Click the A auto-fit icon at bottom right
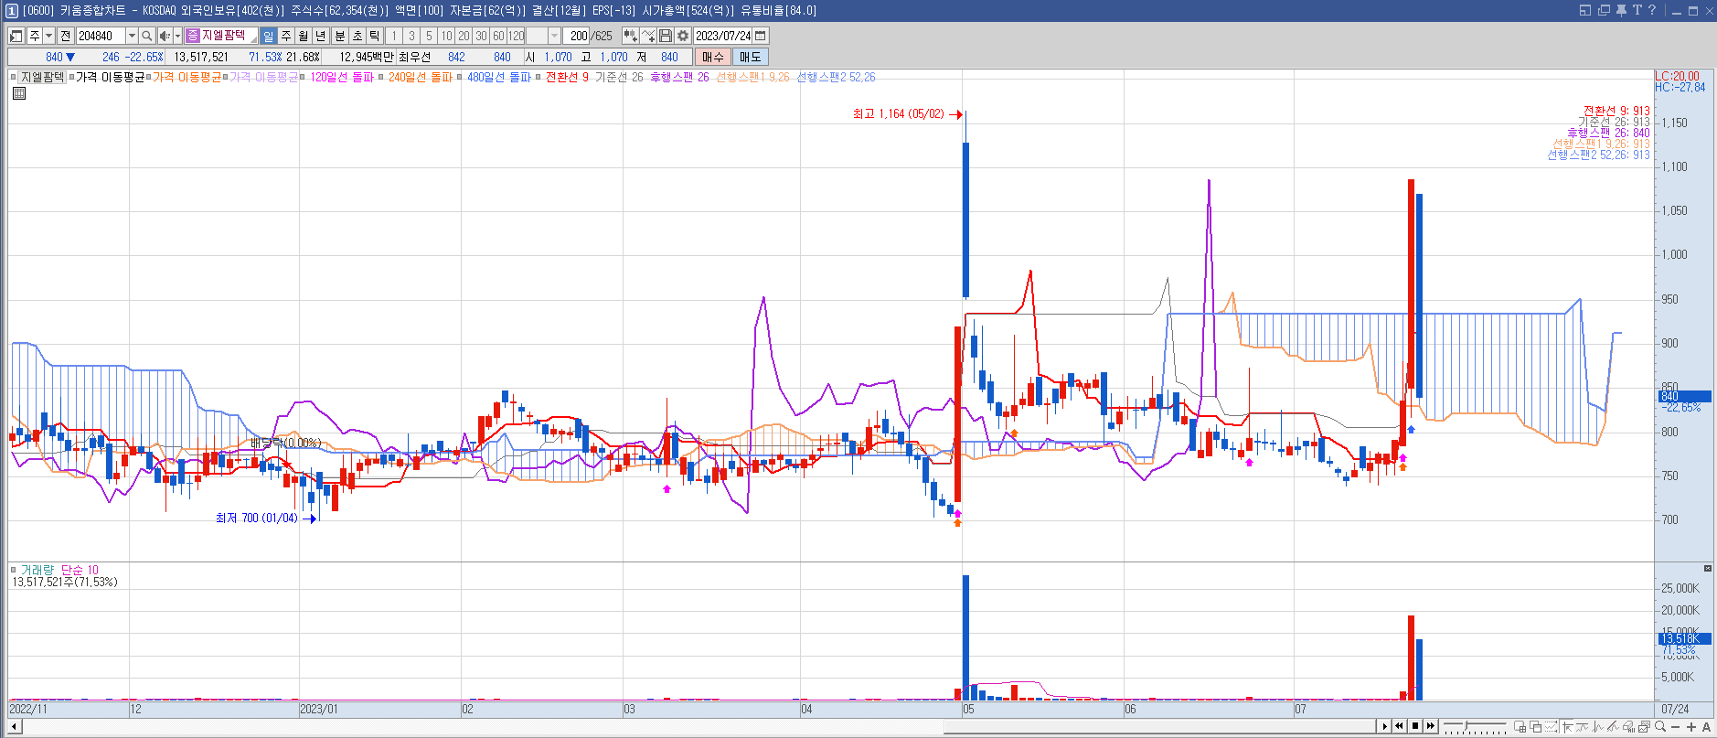The image size is (1717, 738). (1706, 727)
